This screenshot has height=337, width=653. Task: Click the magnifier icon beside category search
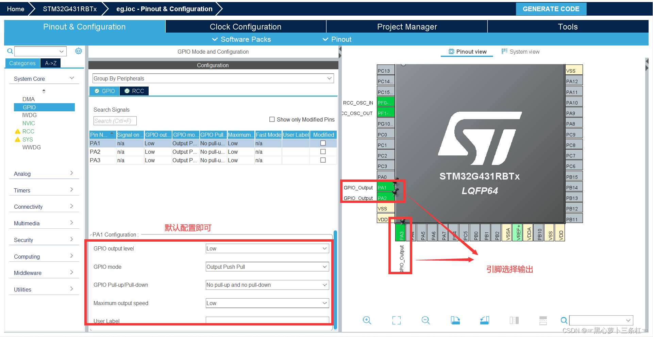point(10,51)
